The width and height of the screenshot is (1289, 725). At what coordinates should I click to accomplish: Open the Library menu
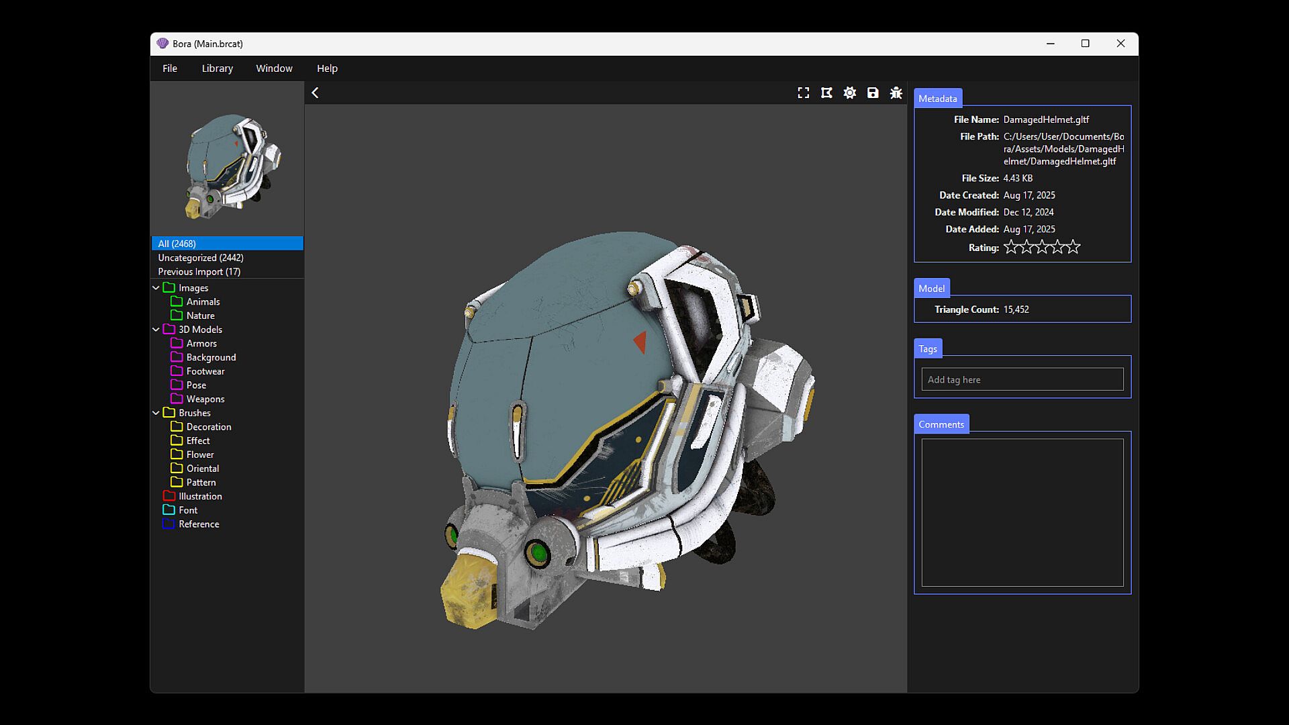click(x=217, y=68)
